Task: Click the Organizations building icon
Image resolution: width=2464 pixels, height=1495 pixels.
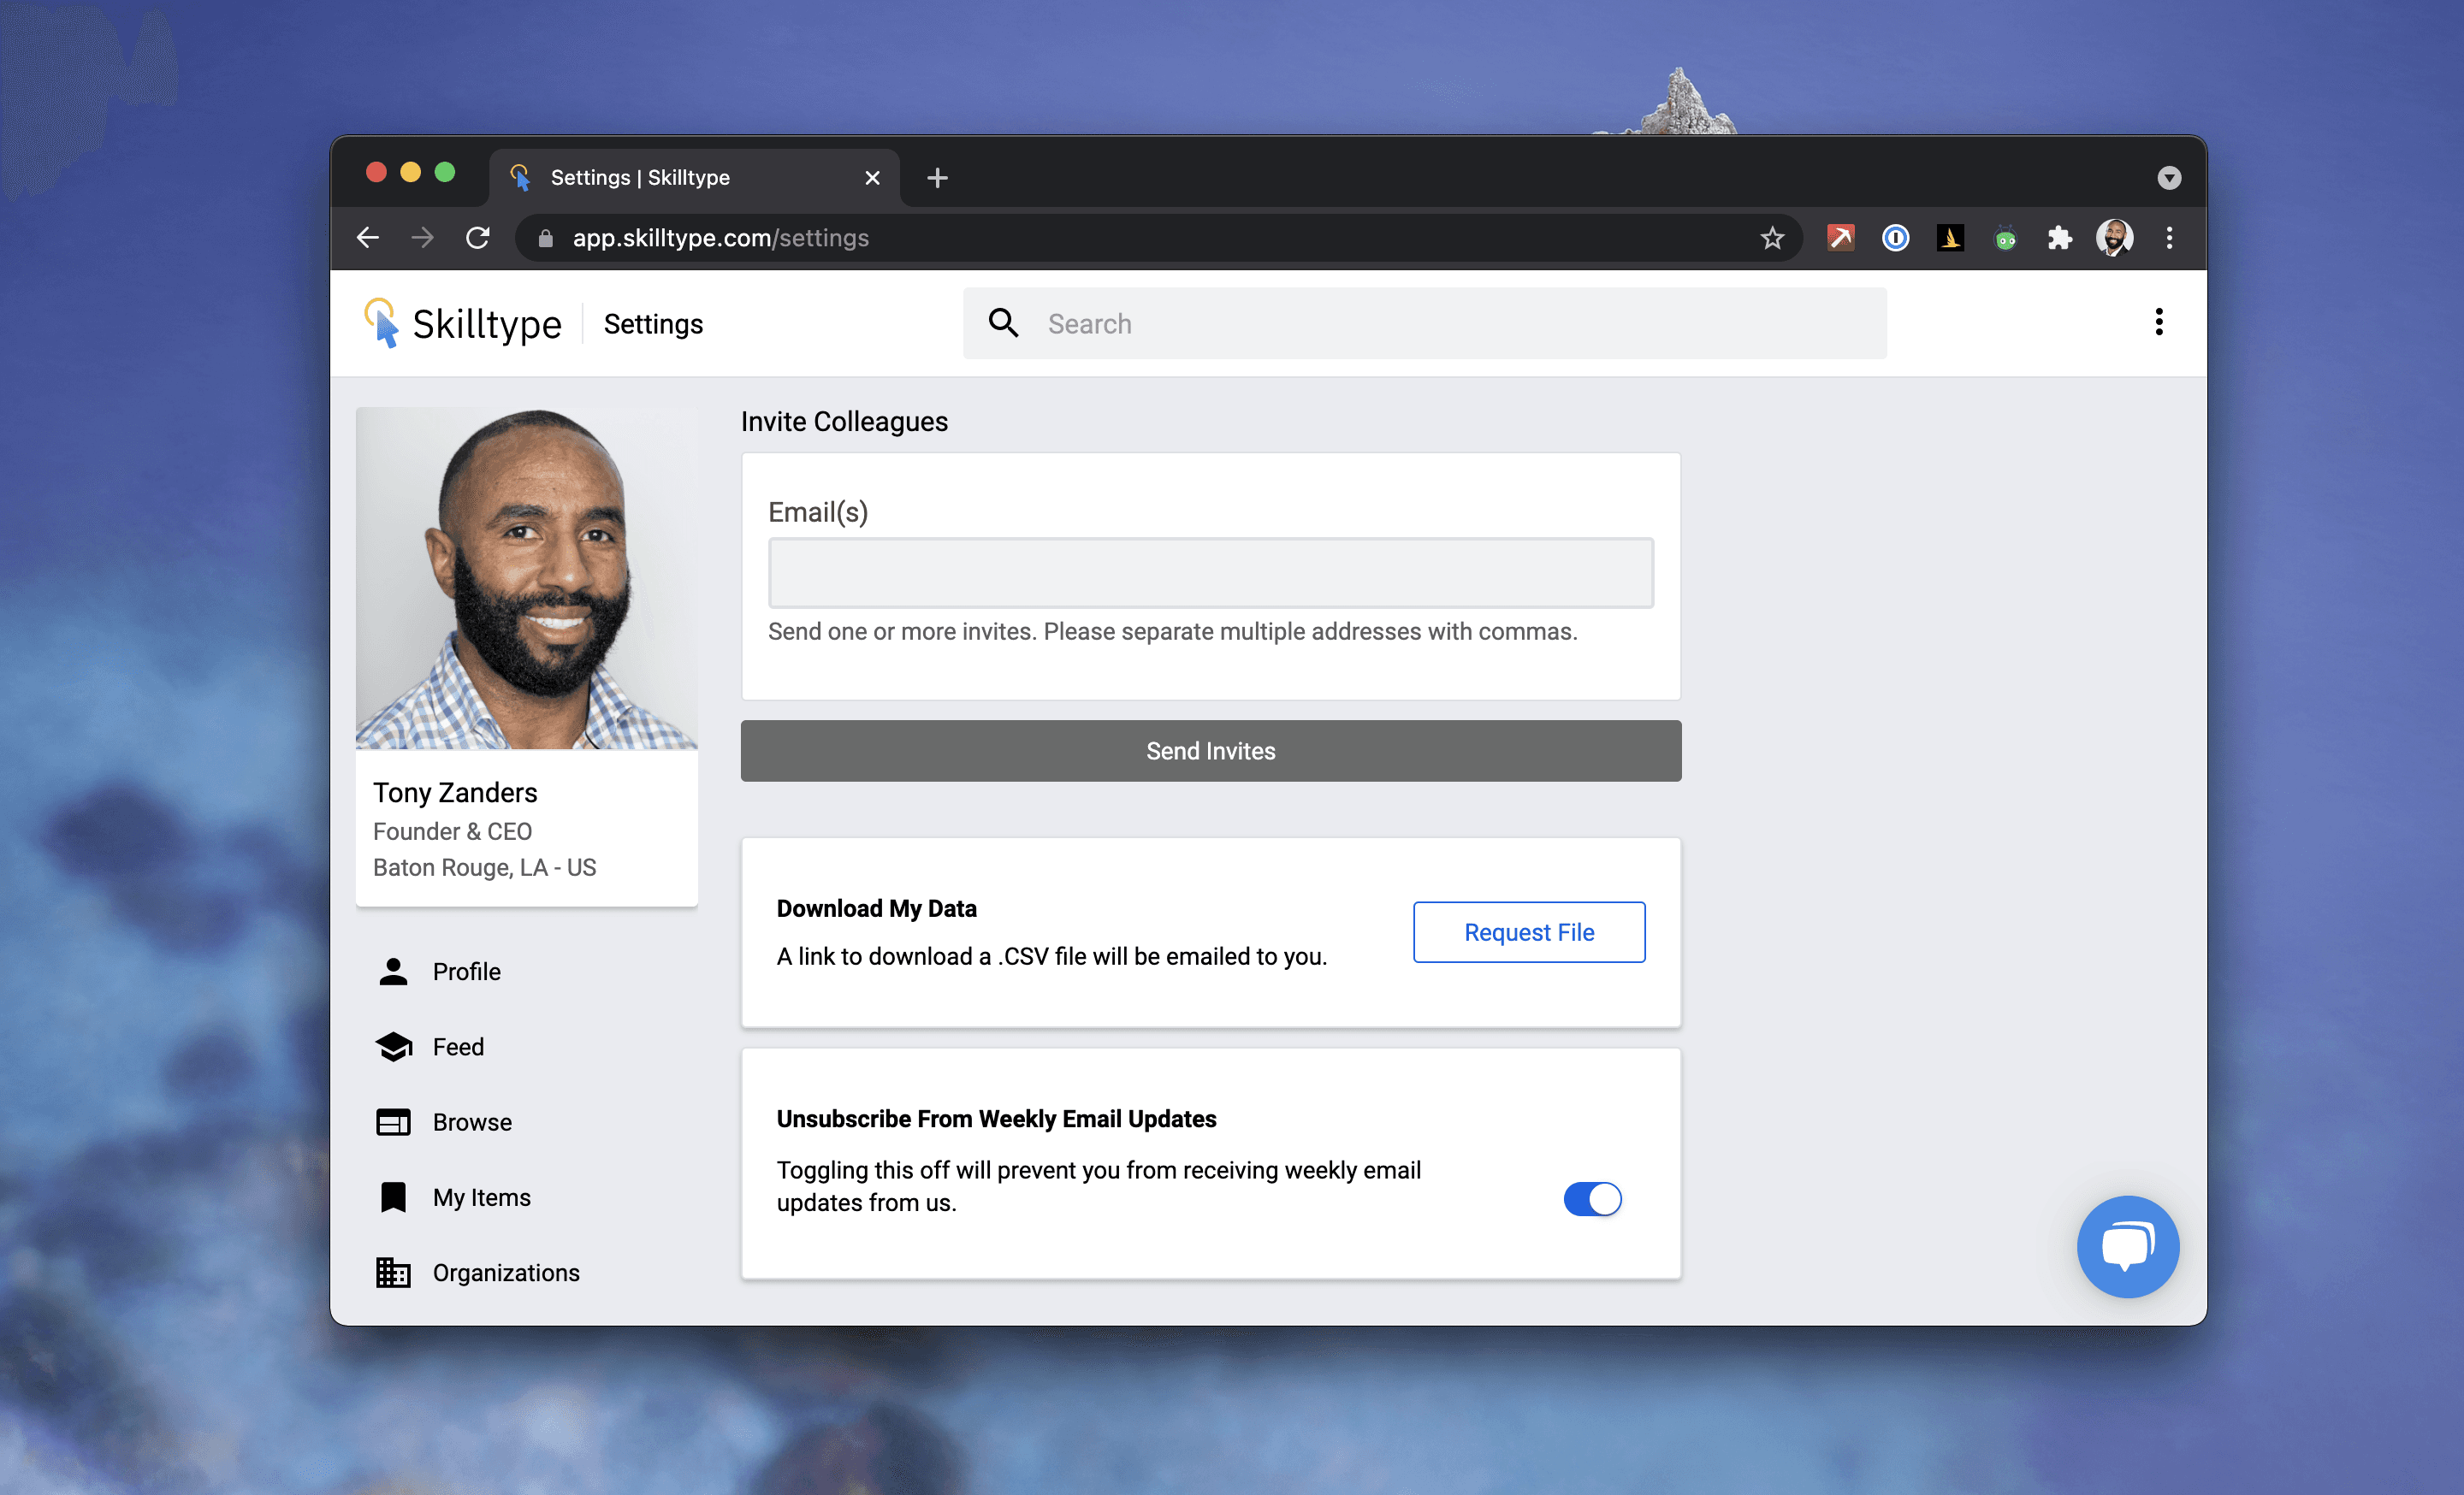Action: point(393,1271)
